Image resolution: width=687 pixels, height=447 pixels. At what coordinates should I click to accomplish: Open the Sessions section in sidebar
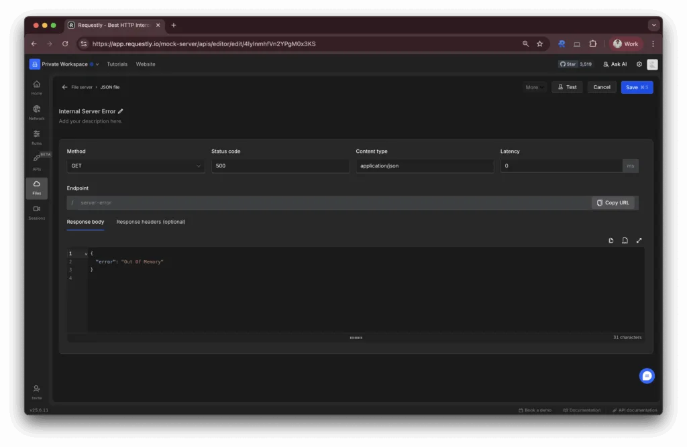tap(37, 212)
